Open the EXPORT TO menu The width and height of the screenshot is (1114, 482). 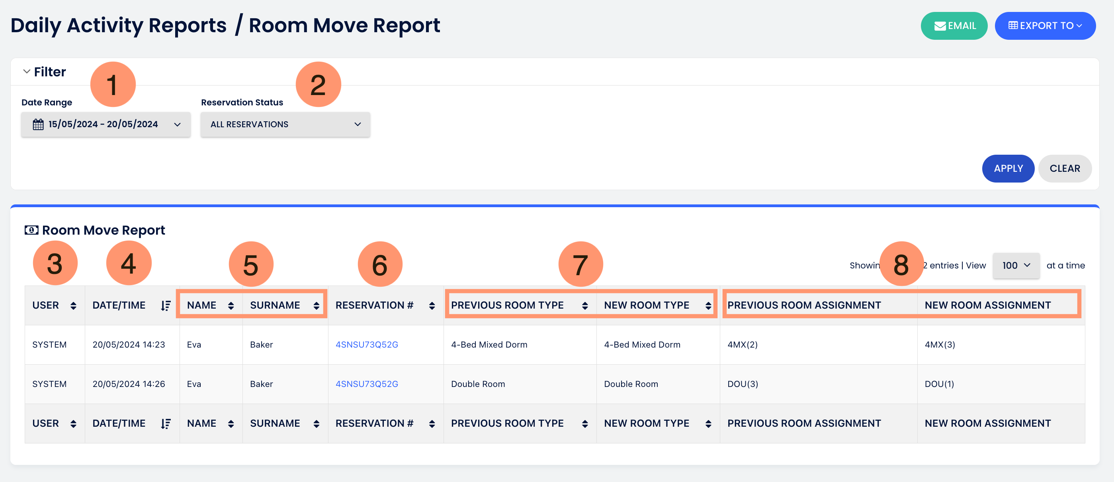coord(1045,26)
